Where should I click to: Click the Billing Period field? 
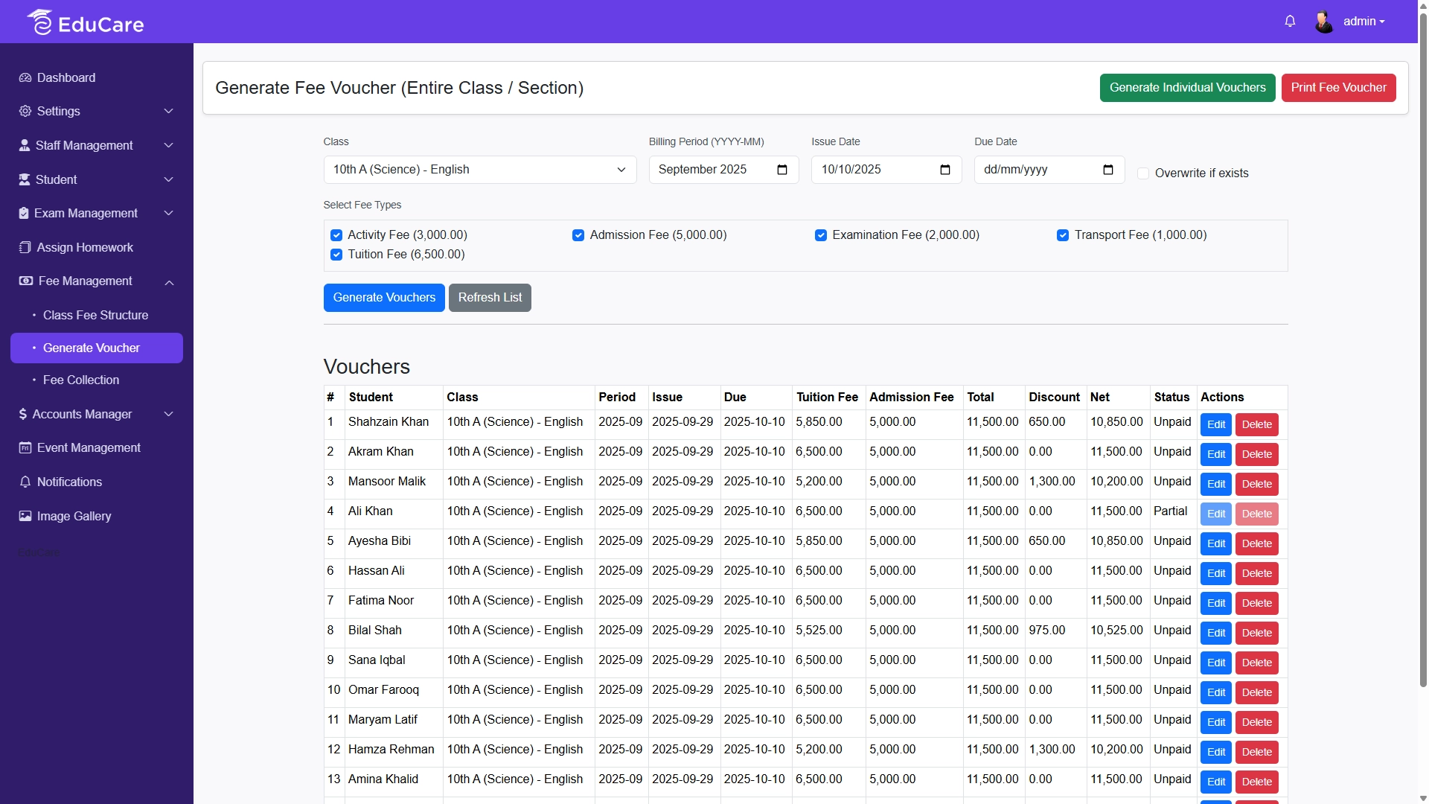click(723, 170)
